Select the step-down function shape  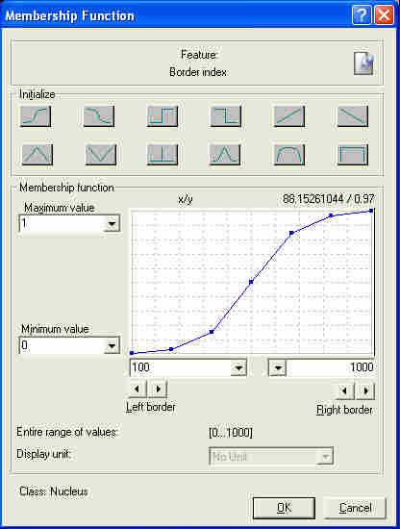(226, 116)
